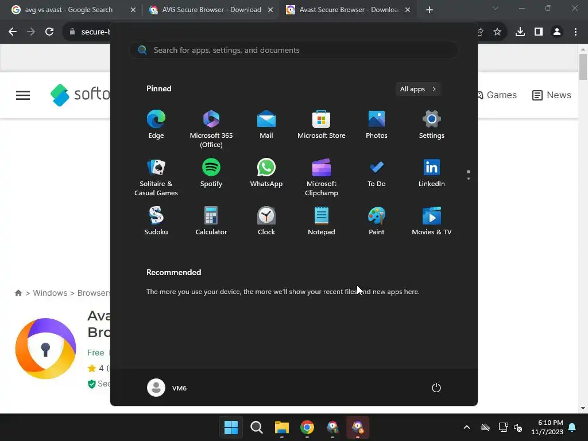
Task: Open Paint
Action: click(x=377, y=221)
